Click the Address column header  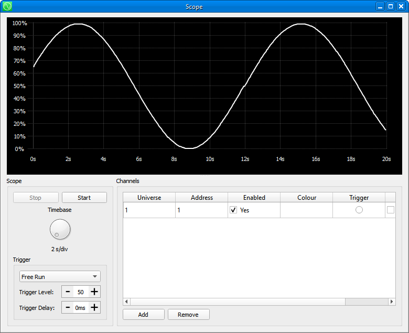[201, 198]
